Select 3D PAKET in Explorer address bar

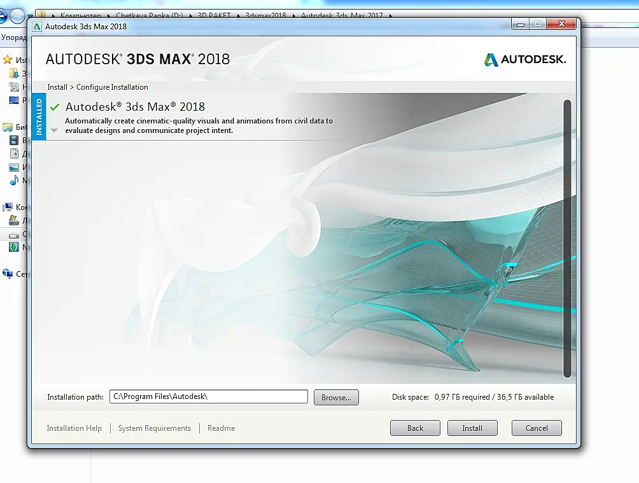214,15
